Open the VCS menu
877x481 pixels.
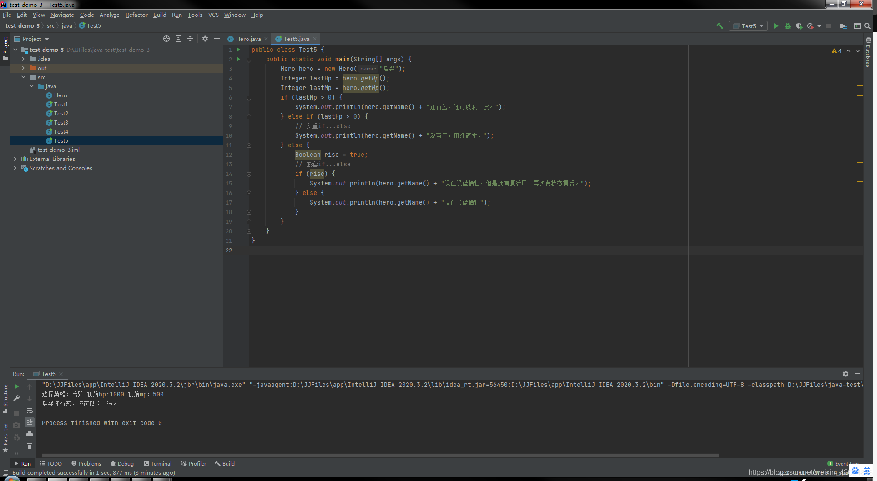tap(213, 15)
